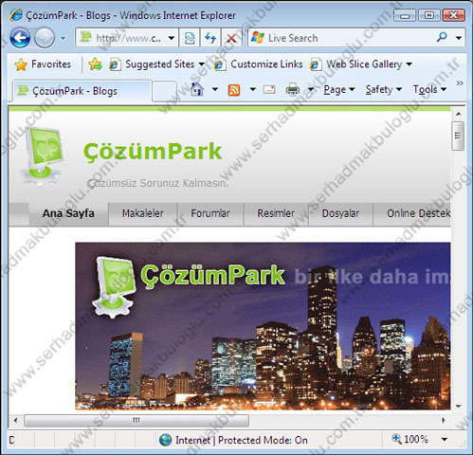Viewport: 473px width, 455px height.
Task: Click the Compatibility View icon
Action: [x=190, y=38]
